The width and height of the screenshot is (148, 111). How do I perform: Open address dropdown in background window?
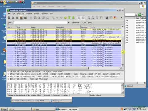click(136, 14)
